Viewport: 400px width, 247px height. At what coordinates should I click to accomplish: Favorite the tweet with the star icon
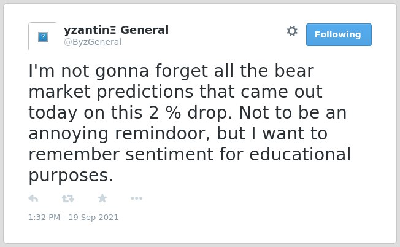pos(102,198)
